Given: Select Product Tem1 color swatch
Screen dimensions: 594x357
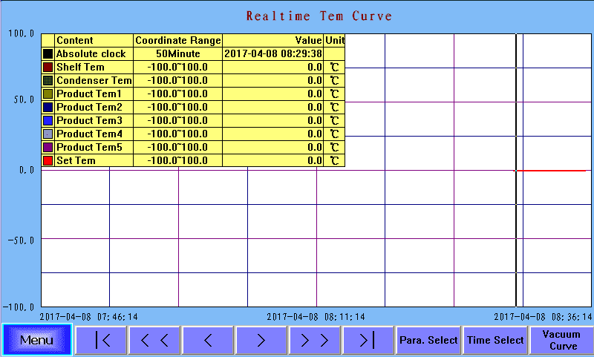Looking at the screenshot, I should (48, 94).
